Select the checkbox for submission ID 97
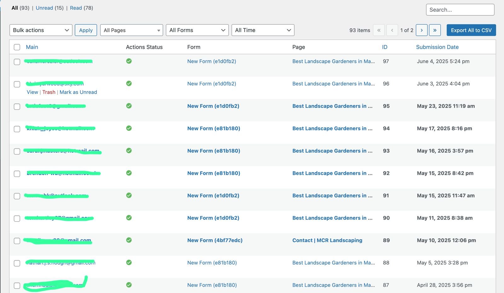The height and width of the screenshot is (293, 504). [x=17, y=62]
